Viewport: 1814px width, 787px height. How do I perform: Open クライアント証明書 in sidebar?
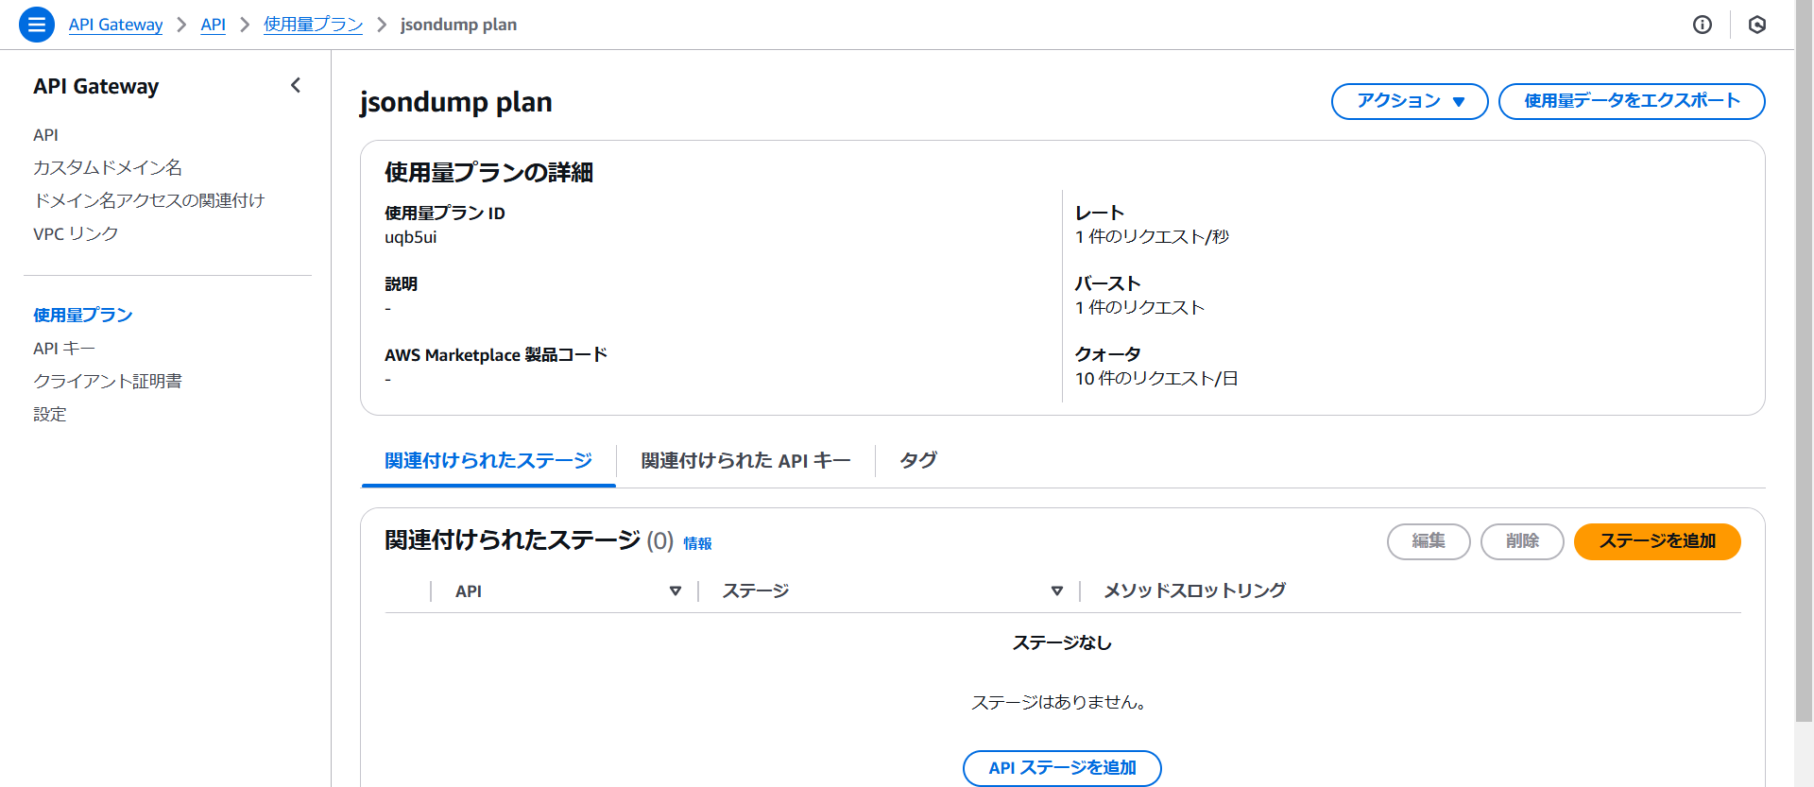tap(108, 382)
